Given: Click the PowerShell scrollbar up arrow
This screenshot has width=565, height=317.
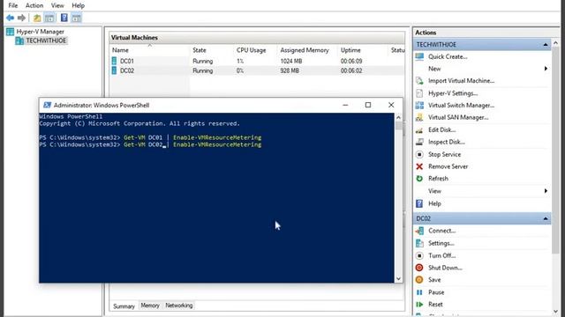Looking at the screenshot, I should (x=398, y=117).
